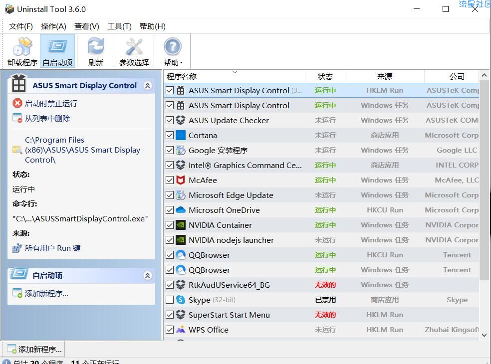Collapse the 自启动项 side panel
The height and width of the screenshot is (364, 491).
pyautogui.click(x=148, y=275)
